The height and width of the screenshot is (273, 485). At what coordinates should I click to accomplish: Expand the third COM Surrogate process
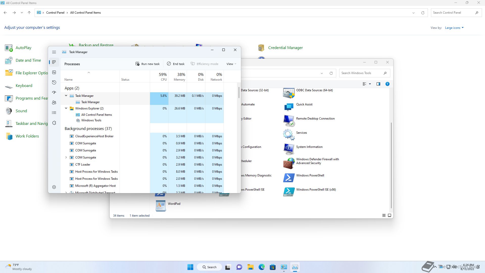point(66,157)
